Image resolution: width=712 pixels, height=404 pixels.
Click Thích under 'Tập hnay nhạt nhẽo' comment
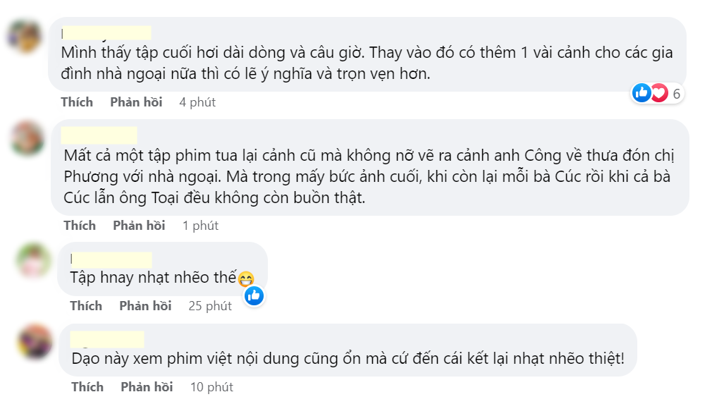(86, 306)
